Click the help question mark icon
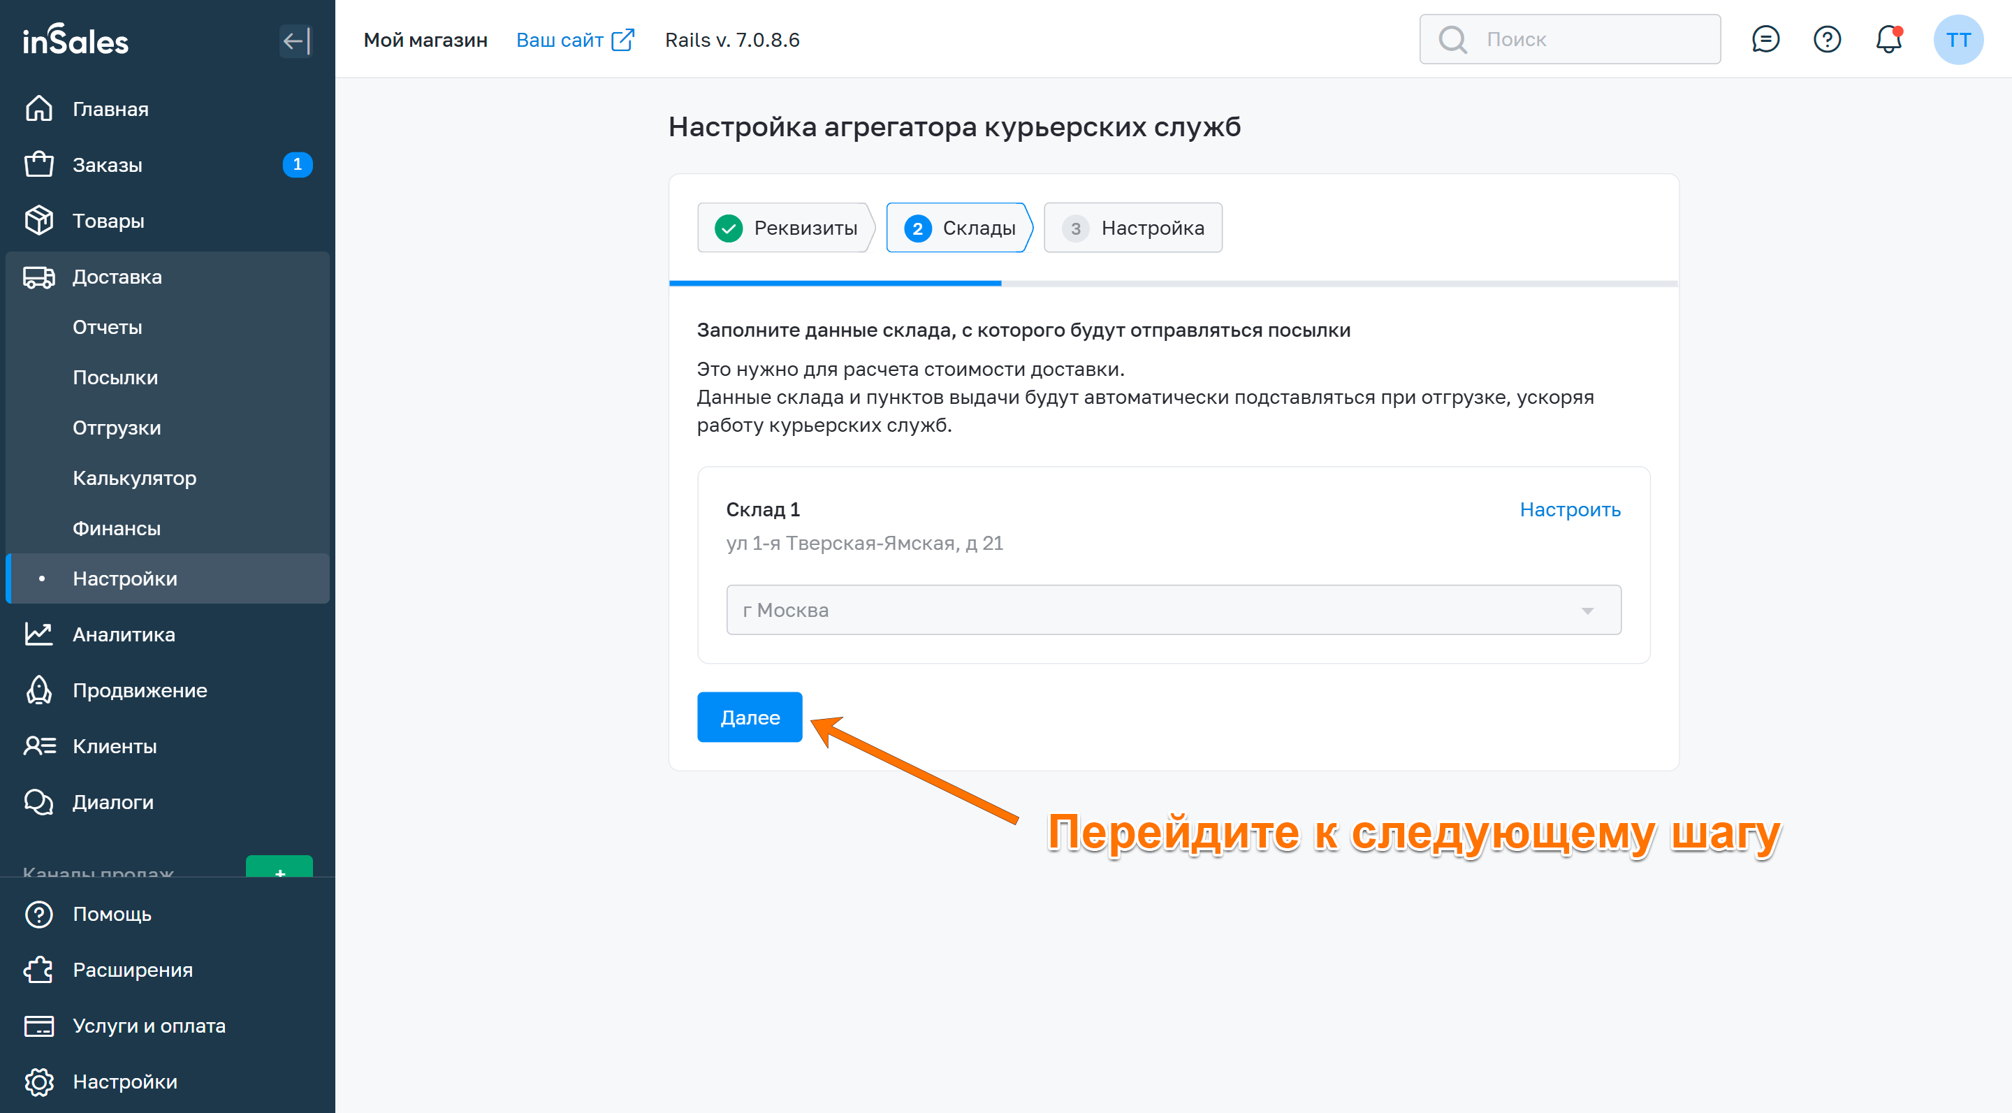 (1826, 39)
